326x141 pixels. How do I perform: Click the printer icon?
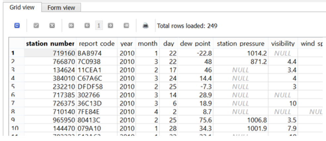click(146, 25)
